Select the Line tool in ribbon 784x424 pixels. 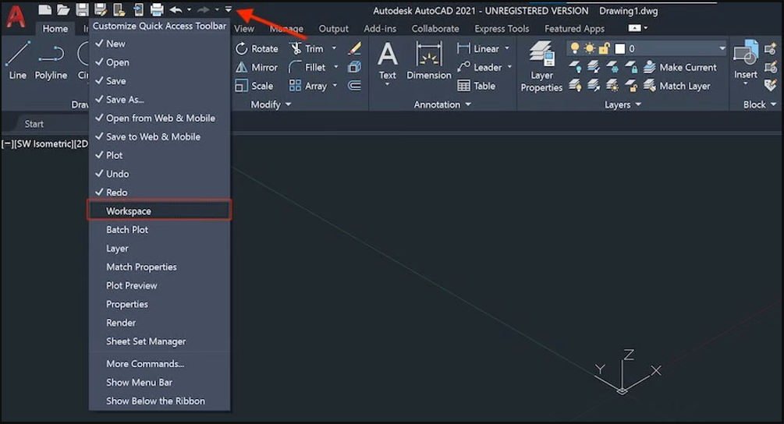(x=17, y=61)
